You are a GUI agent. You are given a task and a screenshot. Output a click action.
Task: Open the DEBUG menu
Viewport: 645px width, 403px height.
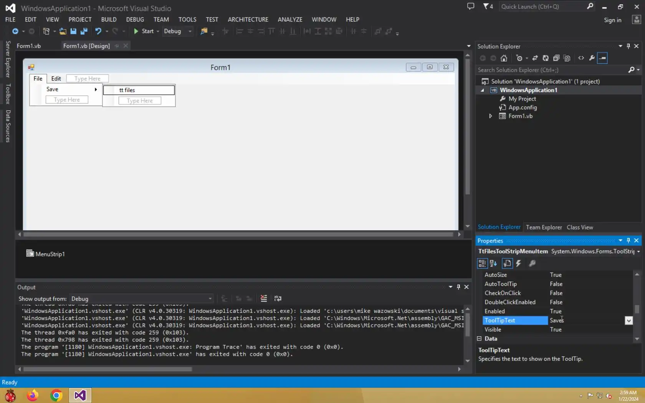point(135,20)
